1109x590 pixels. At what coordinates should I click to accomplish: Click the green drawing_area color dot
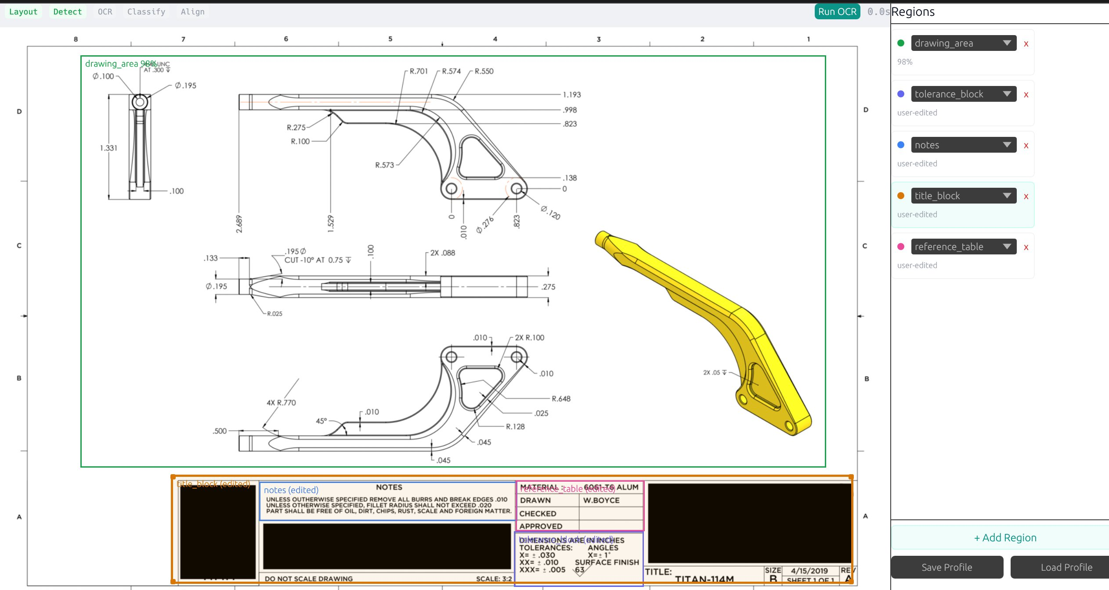click(x=901, y=43)
